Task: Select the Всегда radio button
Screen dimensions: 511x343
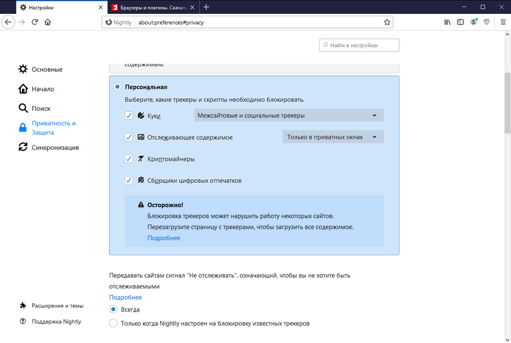Action: tap(113, 309)
